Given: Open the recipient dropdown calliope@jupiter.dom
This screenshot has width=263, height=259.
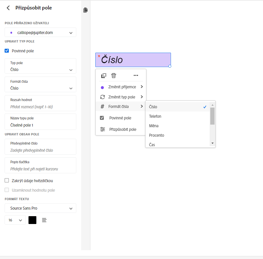Looking at the screenshot, I should click(41, 32).
